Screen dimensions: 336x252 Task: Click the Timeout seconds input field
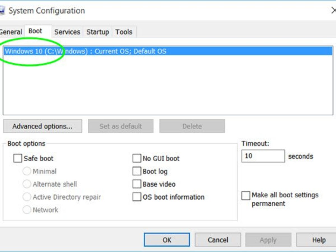pos(263,156)
